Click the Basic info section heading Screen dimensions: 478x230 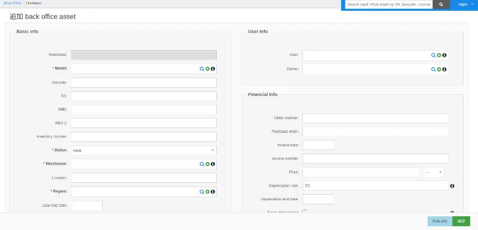pyautogui.click(x=27, y=32)
